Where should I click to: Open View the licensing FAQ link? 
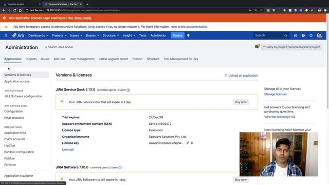280,117
